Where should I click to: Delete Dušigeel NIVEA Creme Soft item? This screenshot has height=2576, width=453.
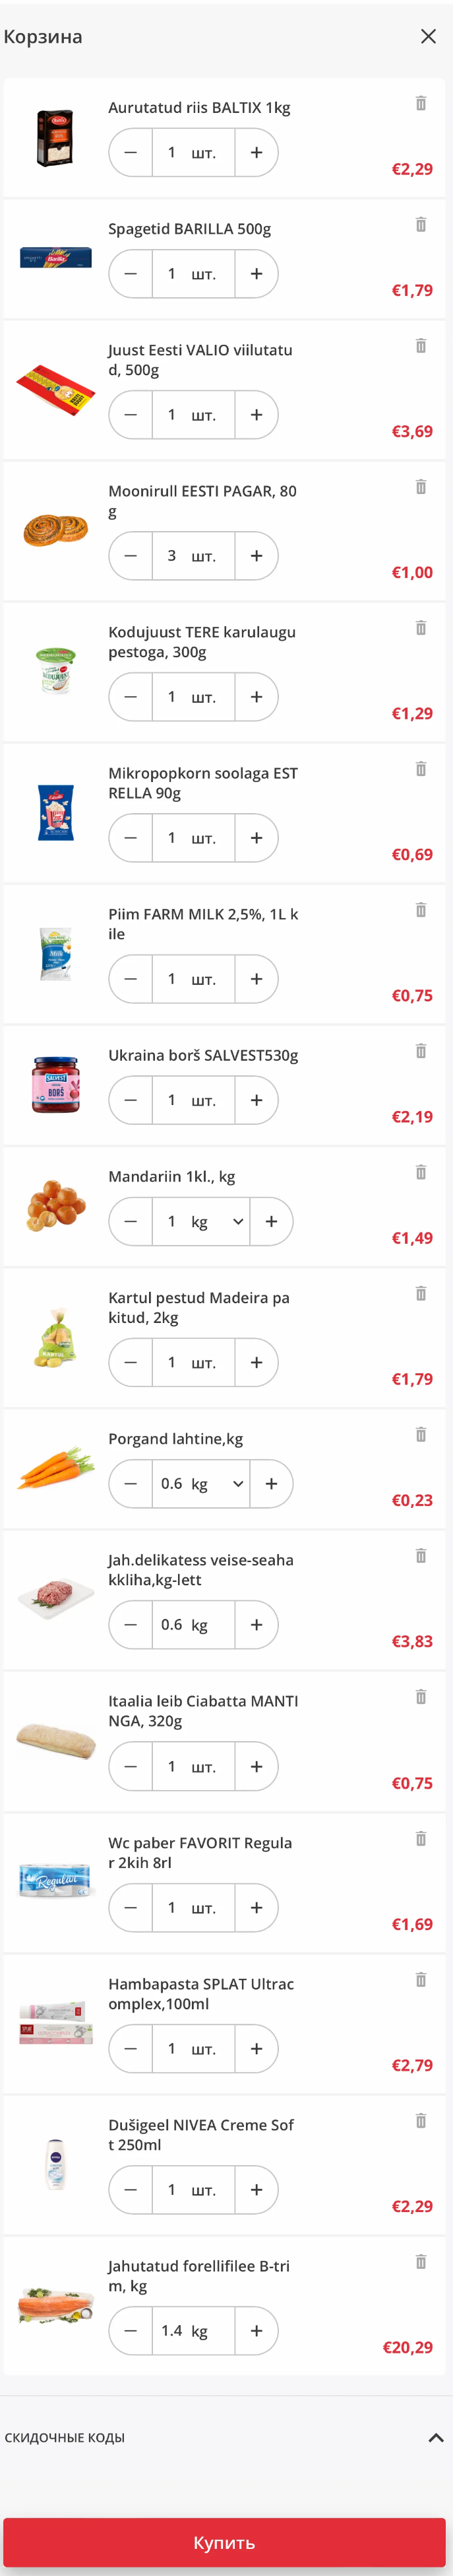coord(420,2121)
